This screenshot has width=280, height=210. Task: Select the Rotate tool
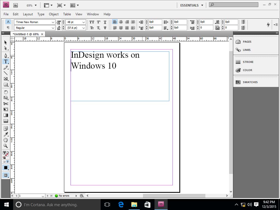(x=5, y=92)
